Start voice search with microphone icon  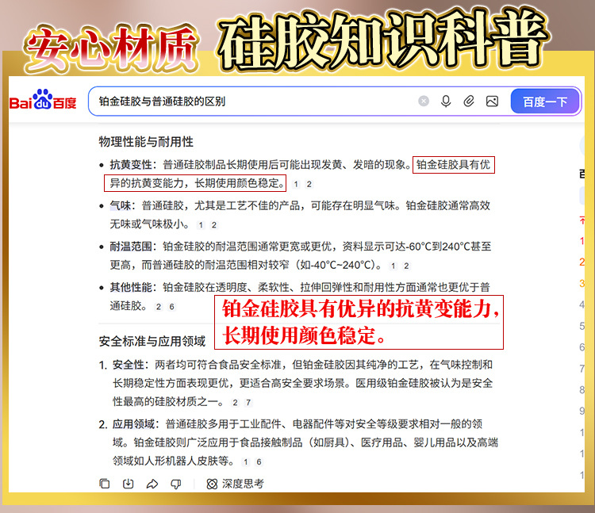[446, 101]
